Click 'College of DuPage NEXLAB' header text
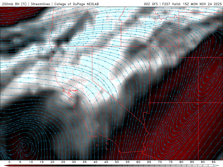Image resolution: width=223 pixels, height=167 pixels. pos(76,4)
